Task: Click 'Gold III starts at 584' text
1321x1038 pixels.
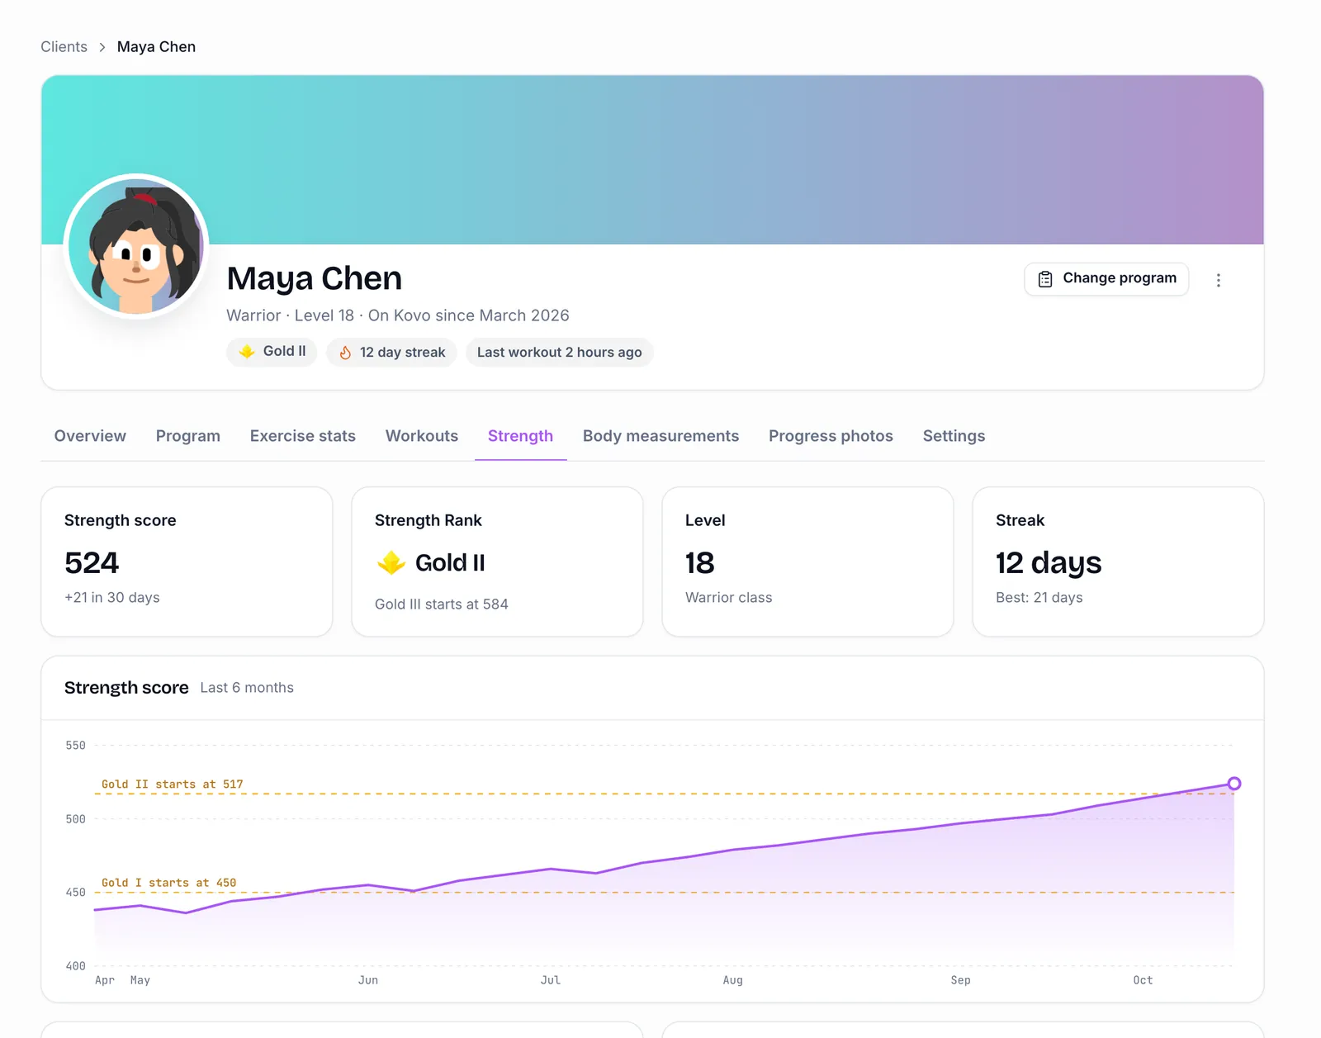Action: [x=442, y=604]
